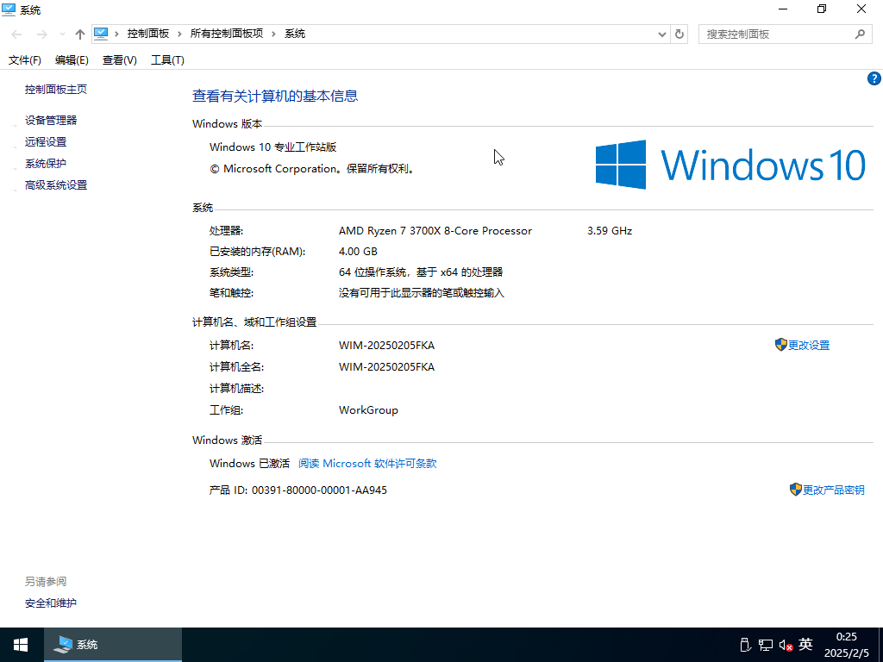This screenshot has width=883, height=662.
Task: Click the 更改设置 link
Action: 808,345
